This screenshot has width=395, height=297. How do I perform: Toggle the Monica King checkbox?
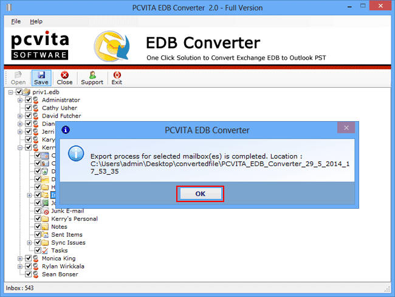pyautogui.click(x=28, y=259)
